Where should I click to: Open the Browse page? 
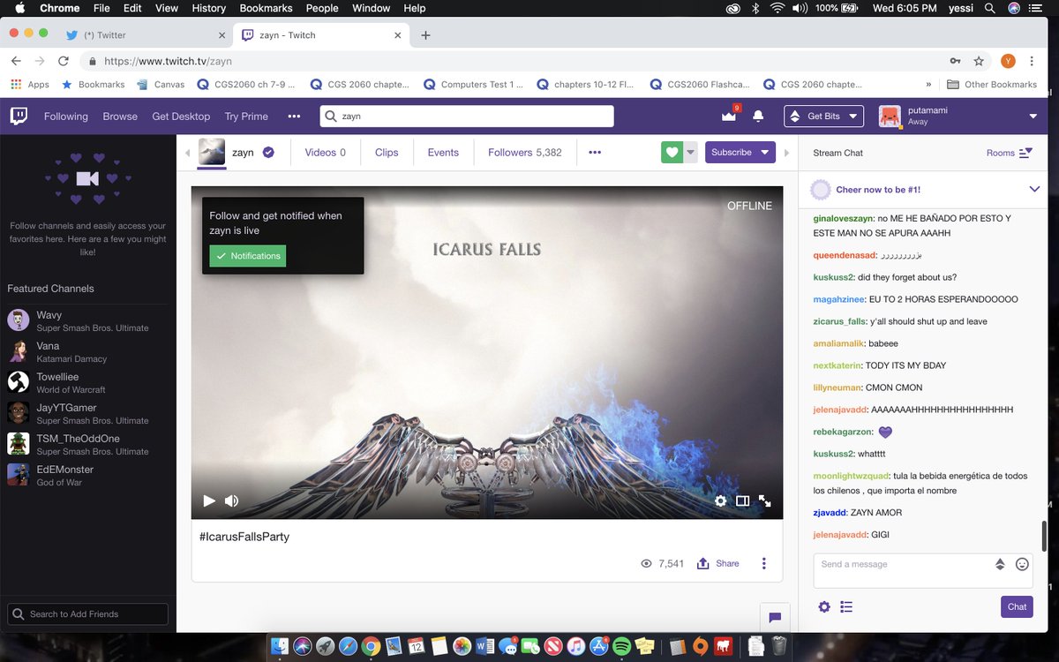(120, 116)
